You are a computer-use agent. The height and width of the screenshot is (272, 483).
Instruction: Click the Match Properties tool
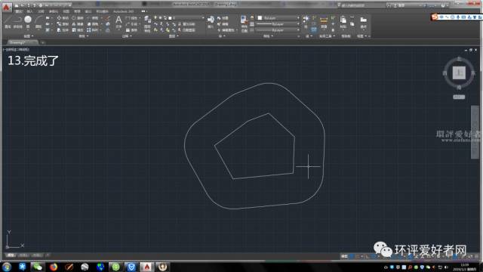244,23
